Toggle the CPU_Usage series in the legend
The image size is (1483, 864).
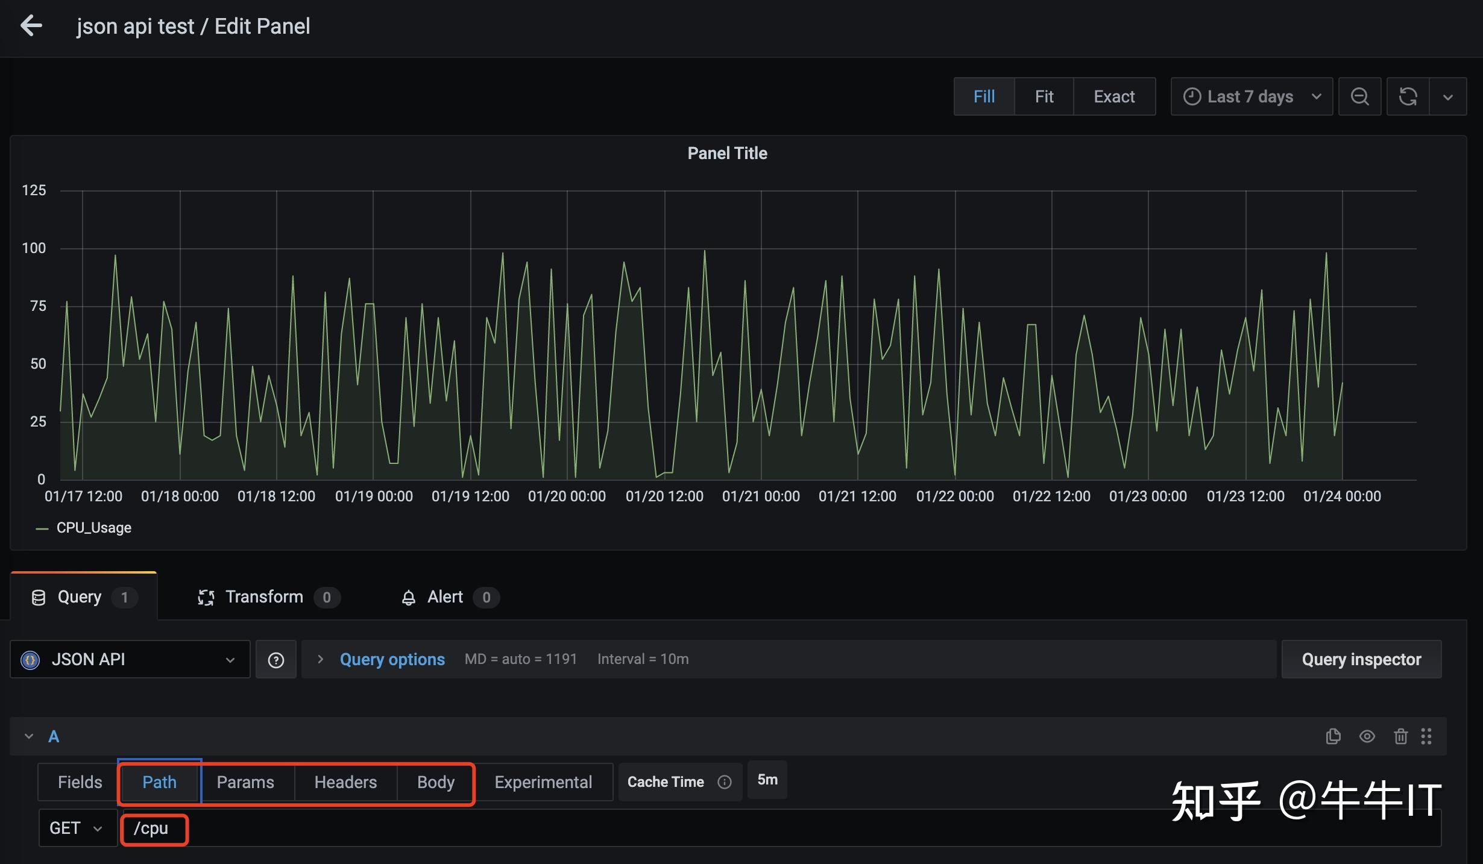pos(93,527)
